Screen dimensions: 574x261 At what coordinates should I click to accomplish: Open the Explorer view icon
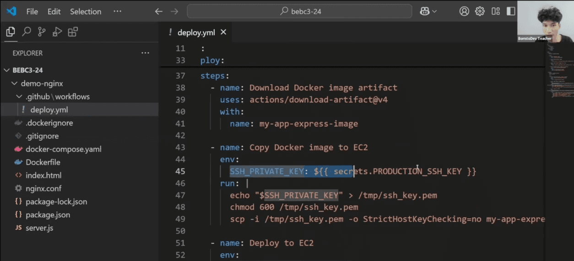pyautogui.click(x=11, y=32)
